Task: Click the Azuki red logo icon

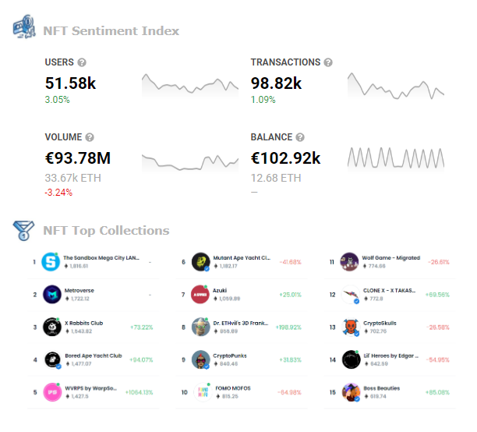Action: point(200,295)
